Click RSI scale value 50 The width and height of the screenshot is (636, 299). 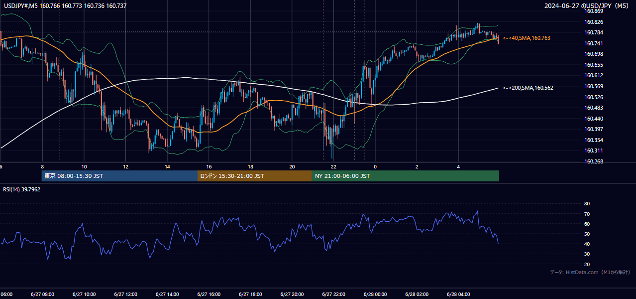pyautogui.click(x=587, y=234)
